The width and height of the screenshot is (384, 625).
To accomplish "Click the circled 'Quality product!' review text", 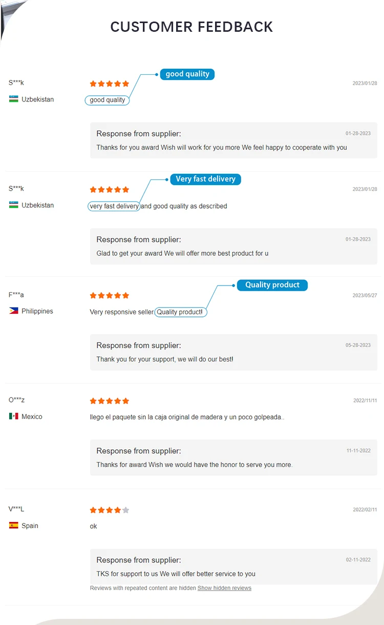I will click(x=181, y=312).
